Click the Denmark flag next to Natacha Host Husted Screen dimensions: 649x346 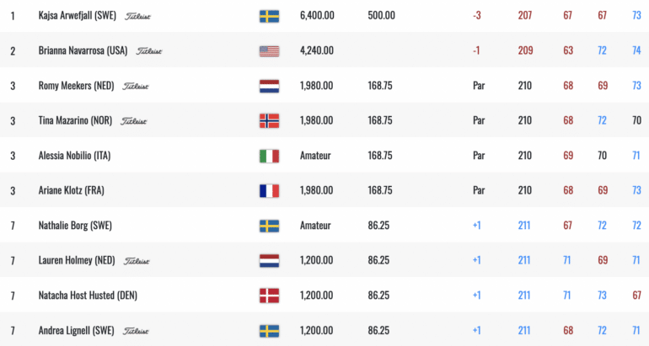coord(269,295)
